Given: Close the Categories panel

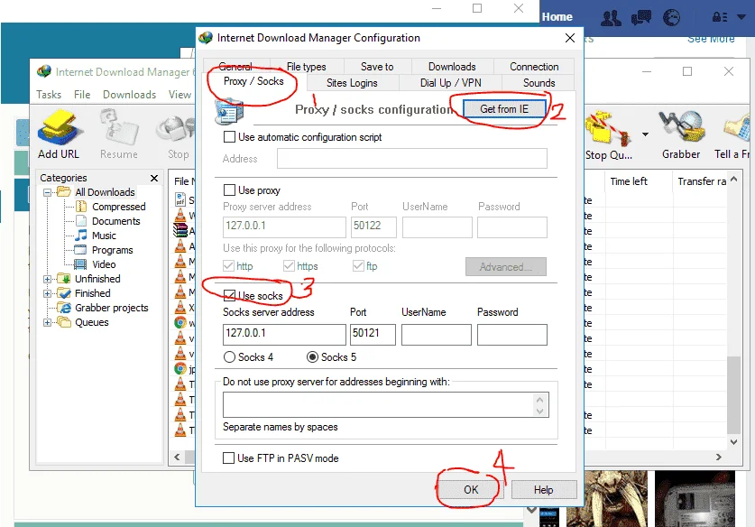Looking at the screenshot, I should (x=154, y=179).
